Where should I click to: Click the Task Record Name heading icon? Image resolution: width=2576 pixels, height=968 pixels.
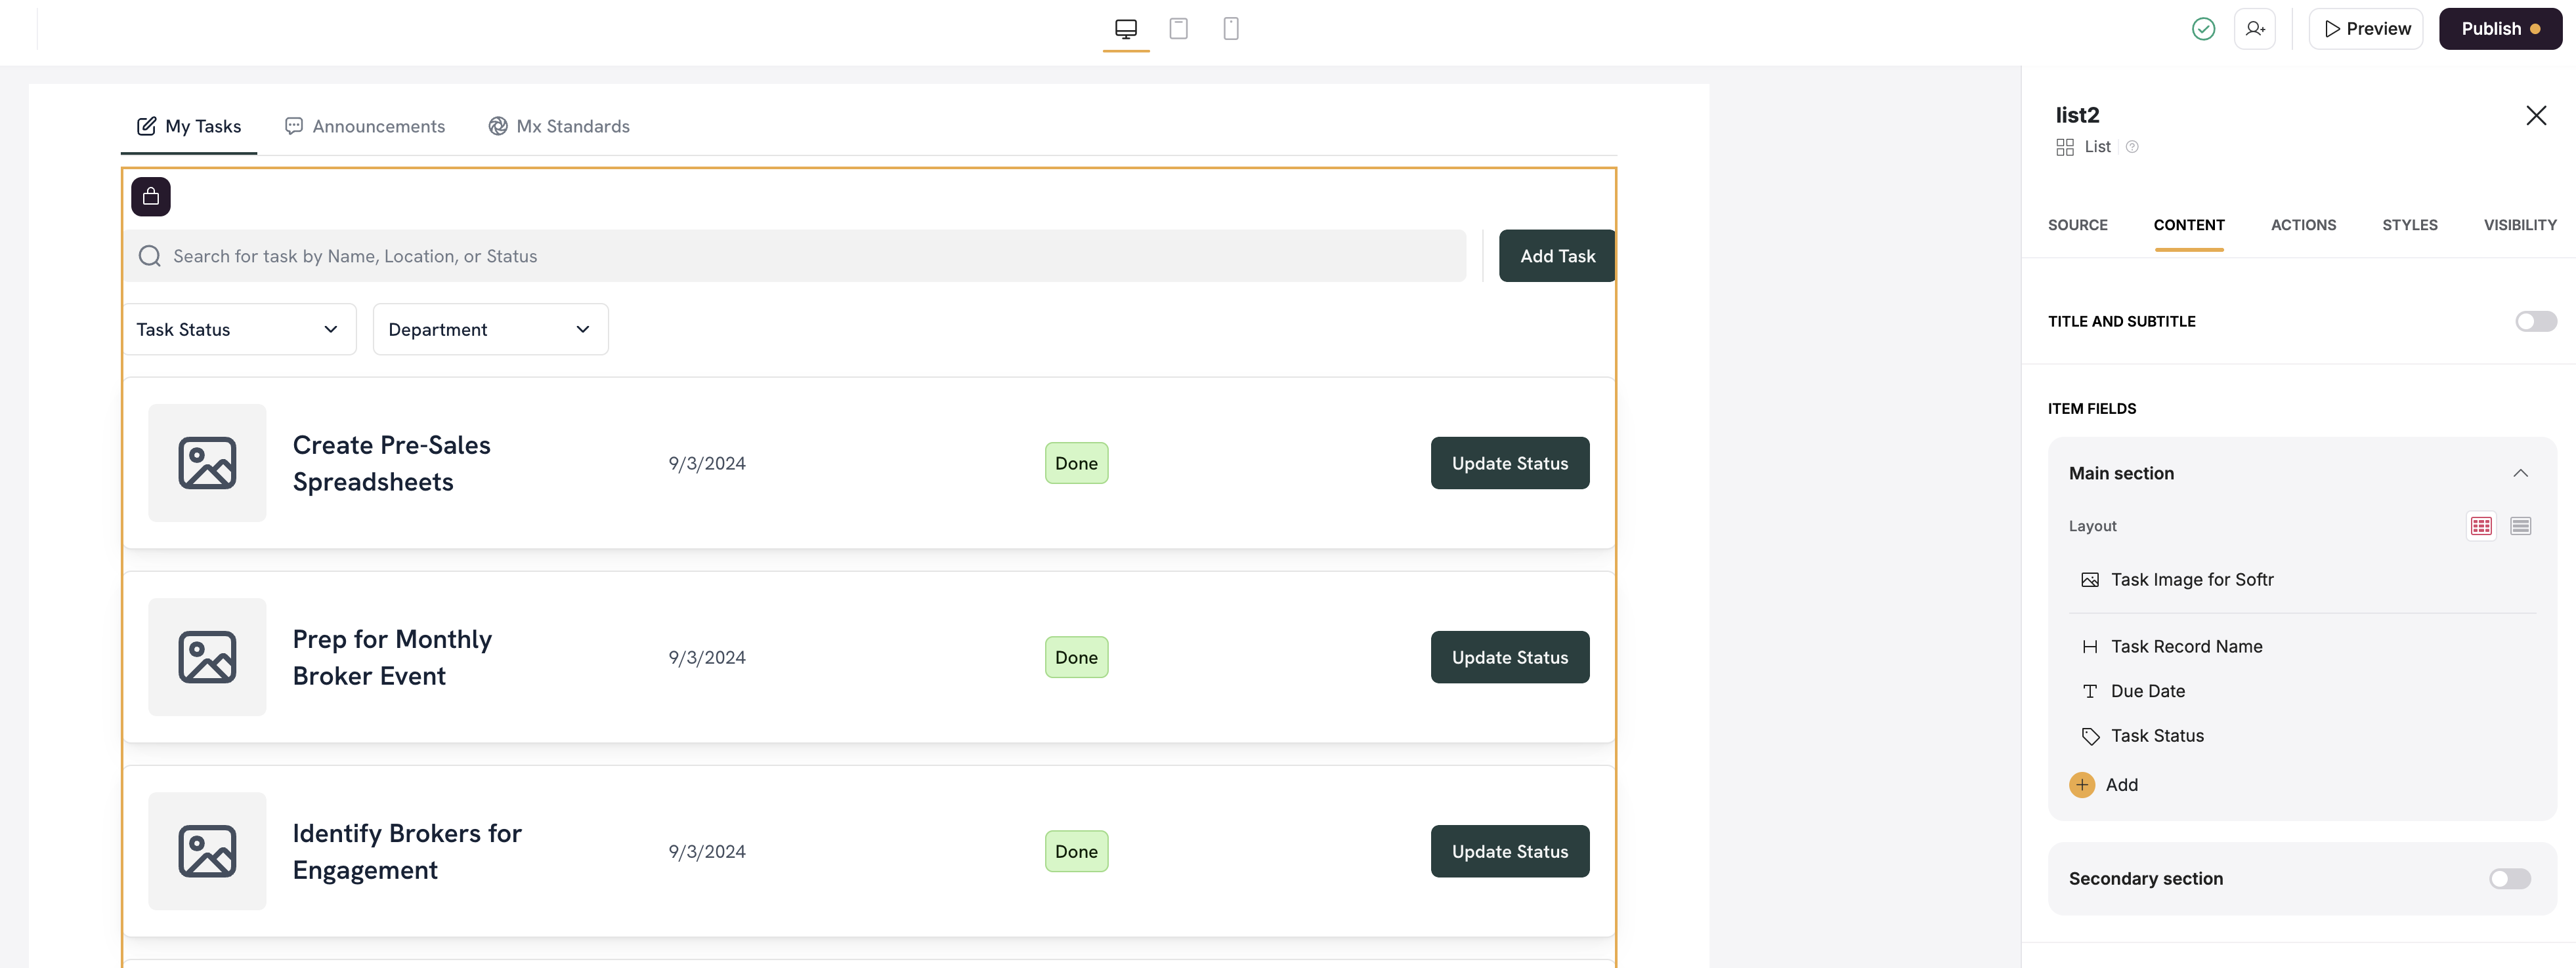(x=2090, y=647)
